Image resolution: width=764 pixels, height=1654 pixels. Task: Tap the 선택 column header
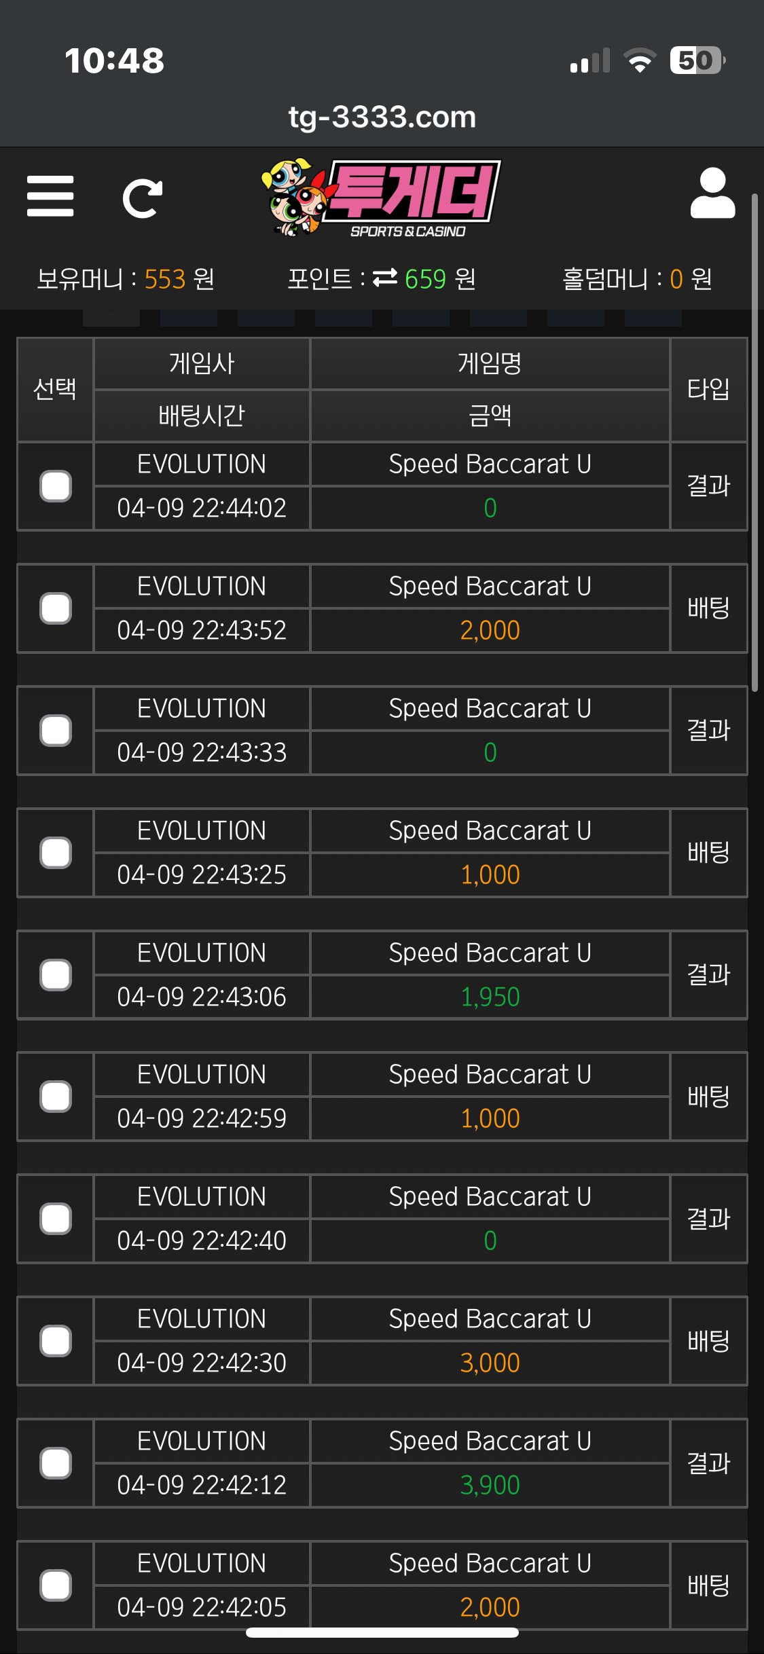click(55, 389)
